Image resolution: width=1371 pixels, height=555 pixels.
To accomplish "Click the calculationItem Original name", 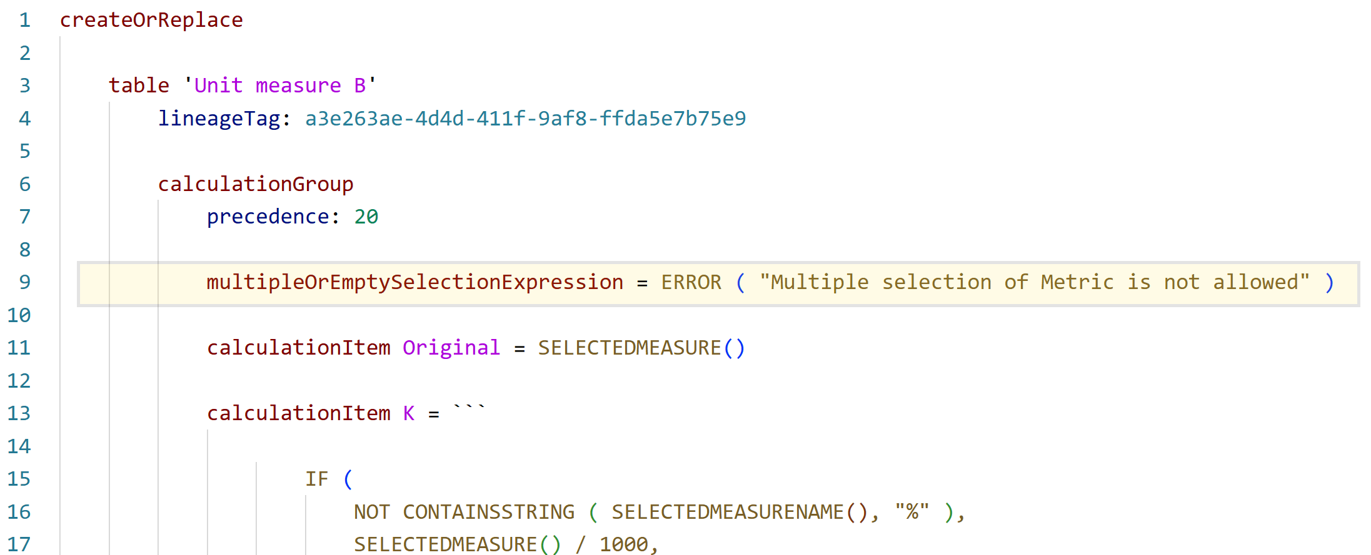I will tap(451, 348).
